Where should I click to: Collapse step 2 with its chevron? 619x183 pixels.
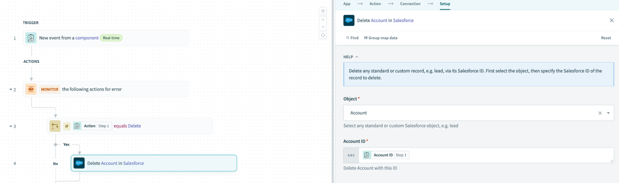pos(10,89)
